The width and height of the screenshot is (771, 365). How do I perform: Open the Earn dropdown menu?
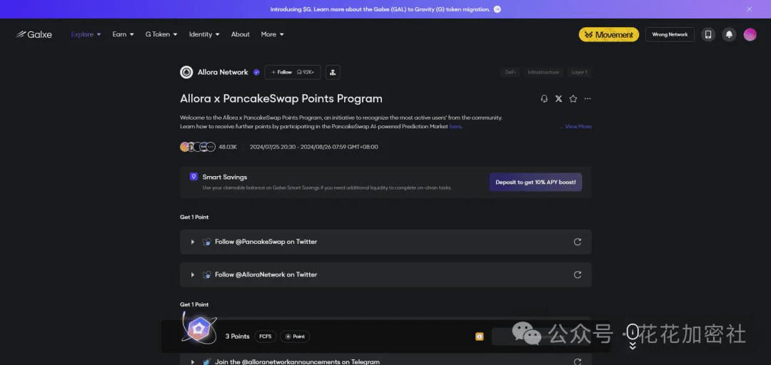tap(123, 34)
